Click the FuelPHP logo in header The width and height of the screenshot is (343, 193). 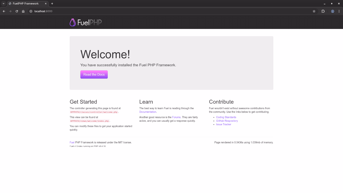tap(85, 22)
